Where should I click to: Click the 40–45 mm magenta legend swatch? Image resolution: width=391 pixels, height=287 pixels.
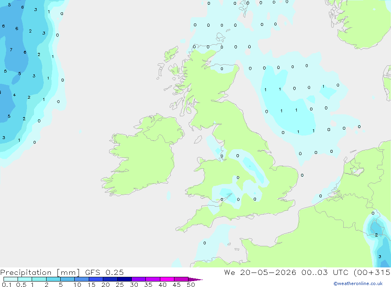click(x=167, y=279)
